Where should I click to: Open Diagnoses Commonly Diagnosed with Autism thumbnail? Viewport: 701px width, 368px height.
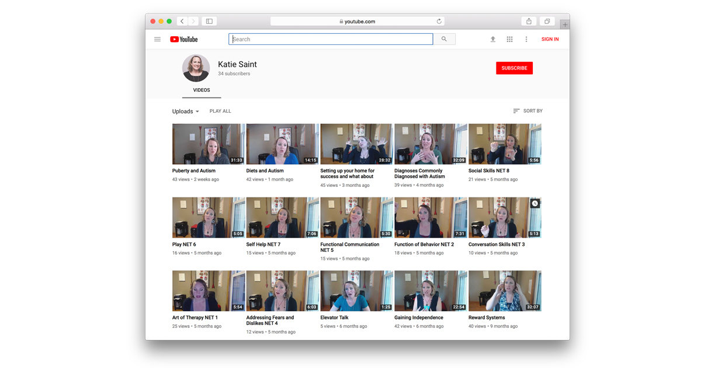[431, 144]
